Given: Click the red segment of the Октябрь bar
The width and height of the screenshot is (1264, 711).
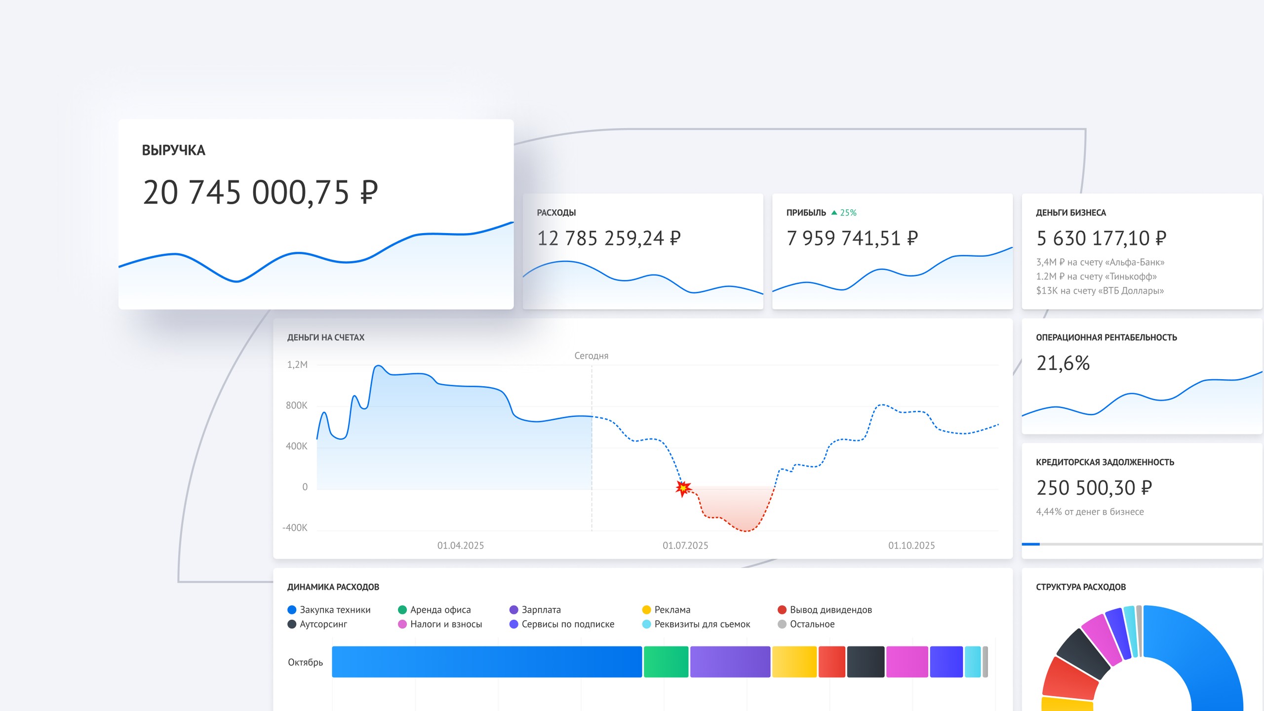Looking at the screenshot, I should [832, 662].
